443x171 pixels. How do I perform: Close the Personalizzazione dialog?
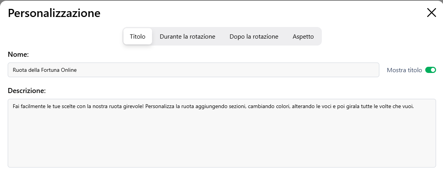(431, 13)
